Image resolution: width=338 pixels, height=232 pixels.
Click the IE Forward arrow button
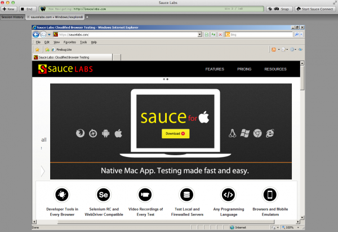click(43, 34)
